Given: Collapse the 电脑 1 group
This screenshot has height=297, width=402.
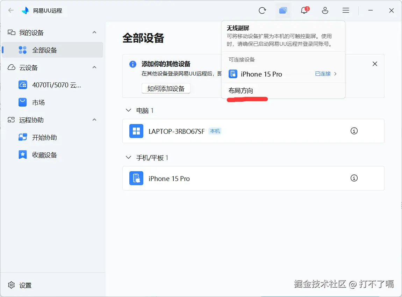Looking at the screenshot, I should coord(128,110).
